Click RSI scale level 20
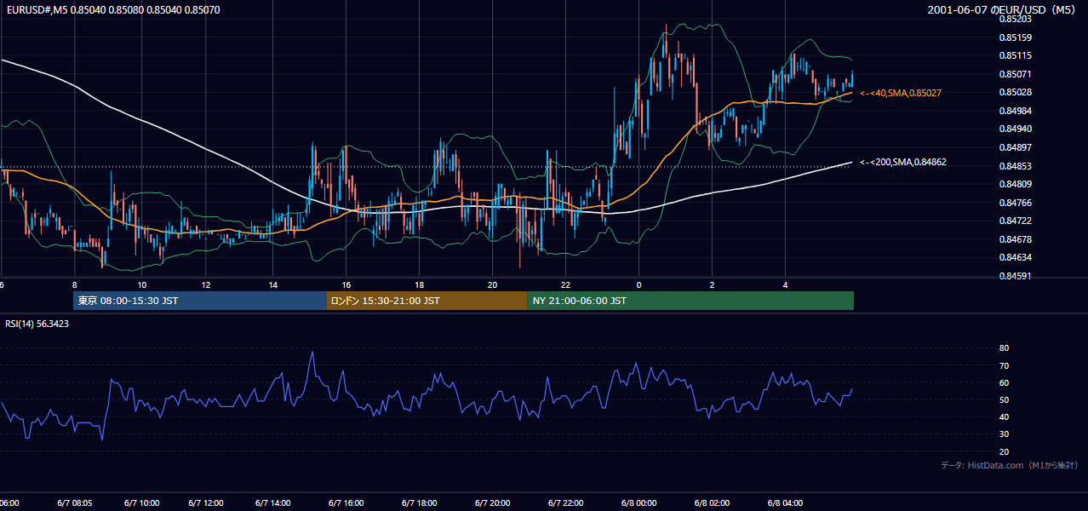 pyautogui.click(x=1004, y=451)
